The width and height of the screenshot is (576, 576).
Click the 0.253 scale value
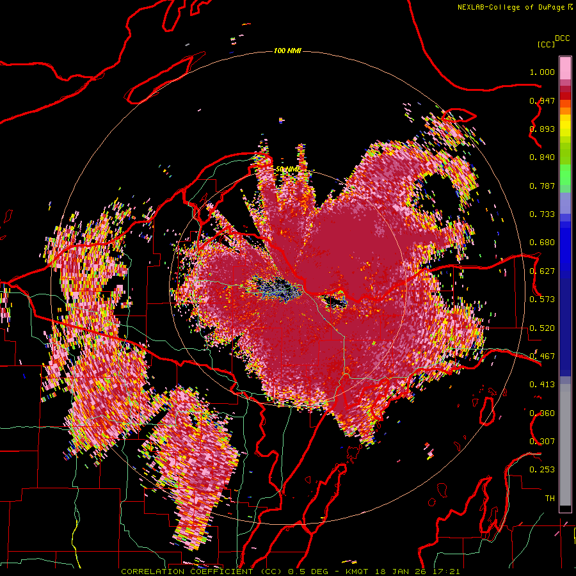click(x=542, y=470)
